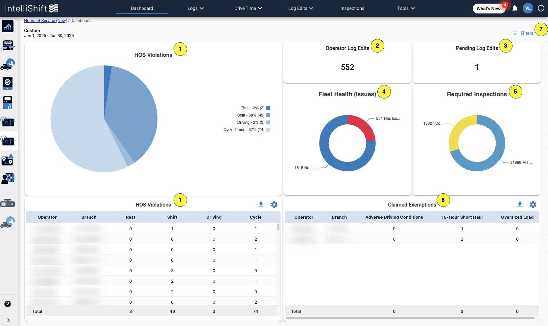The image size is (548, 326).
Task: Sort by the Cycle column header
Action: click(256, 217)
